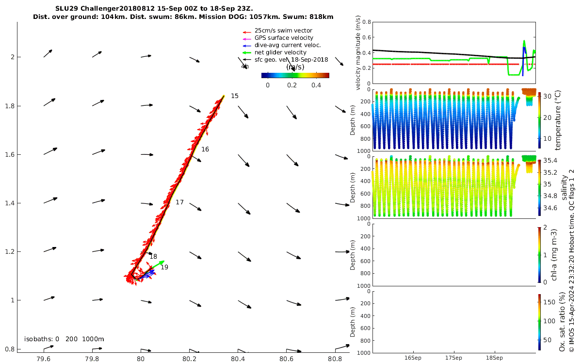Viewport: 582px width, 364px height.
Task: Click the '35.4' salinity colorbar tick
Action: [x=549, y=161]
